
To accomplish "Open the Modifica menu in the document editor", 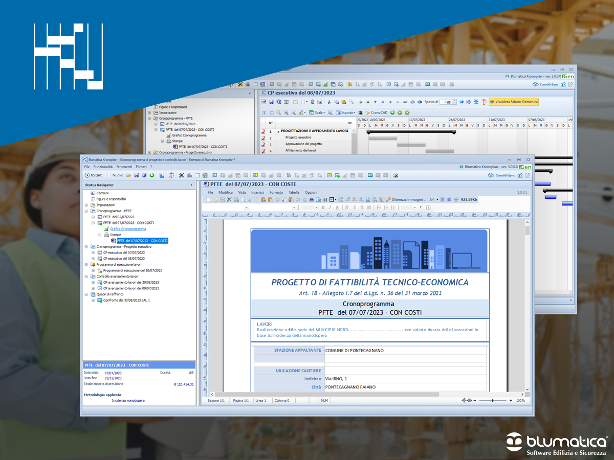I will tap(226, 192).
